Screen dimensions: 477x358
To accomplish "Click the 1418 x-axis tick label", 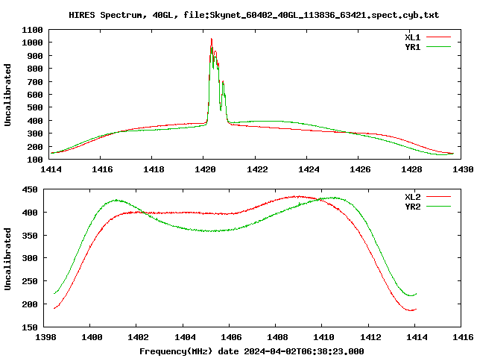I will point(154,169).
